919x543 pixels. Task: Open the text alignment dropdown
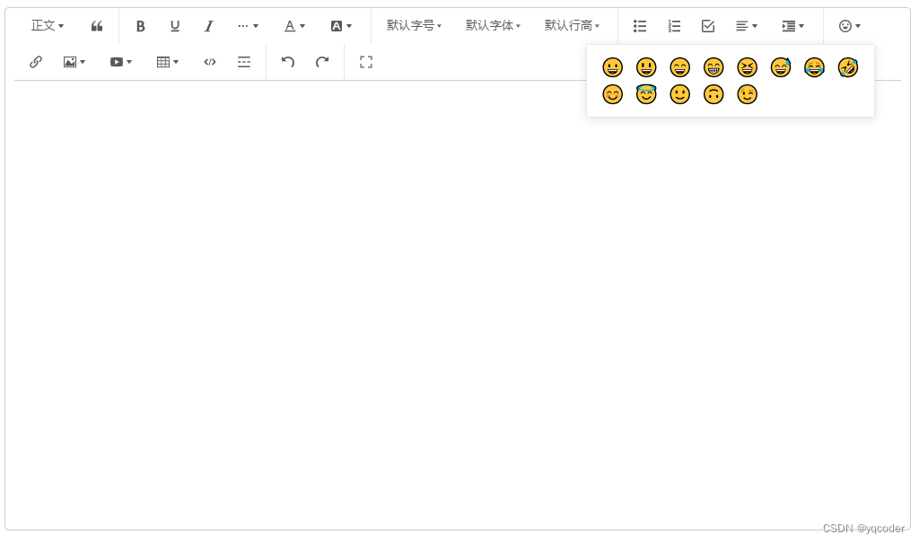(x=746, y=26)
